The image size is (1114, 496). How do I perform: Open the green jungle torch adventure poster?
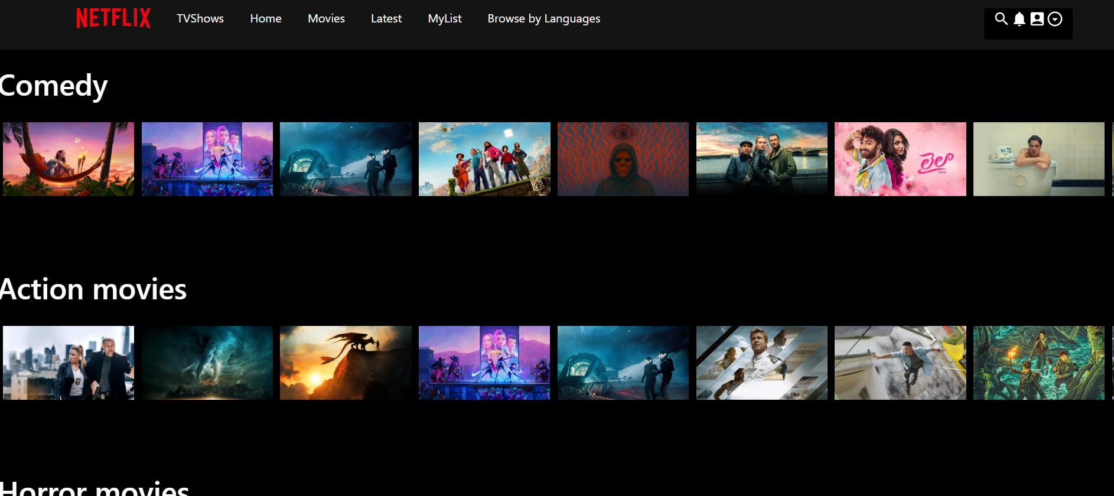[1038, 363]
